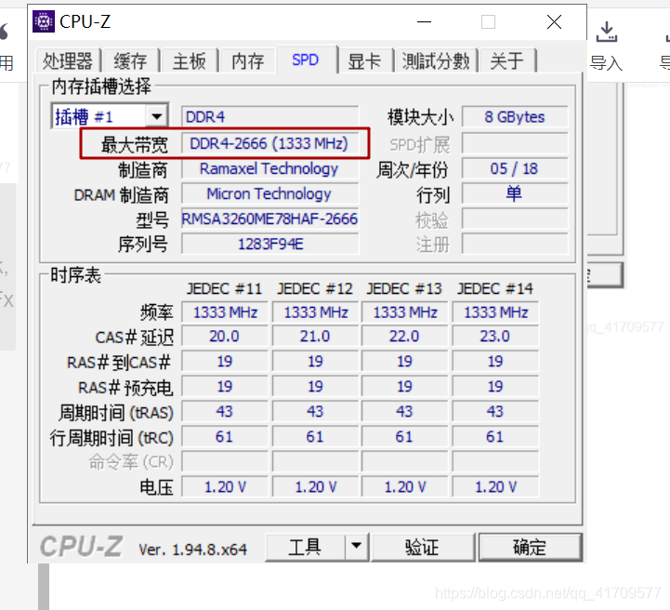Click JEDEC #12 tRC value 61

point(315,437)
